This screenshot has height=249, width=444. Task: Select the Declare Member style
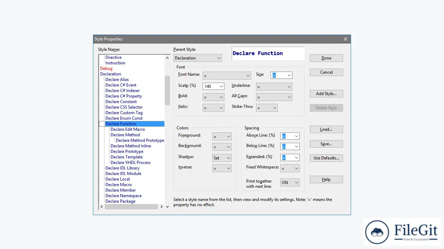[120, 190]
